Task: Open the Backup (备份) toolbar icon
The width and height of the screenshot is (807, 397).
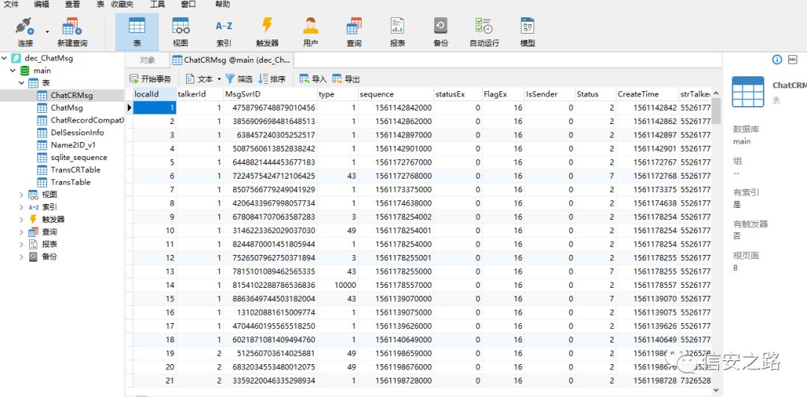Action: pyautogui.click(x=441, y=31)
